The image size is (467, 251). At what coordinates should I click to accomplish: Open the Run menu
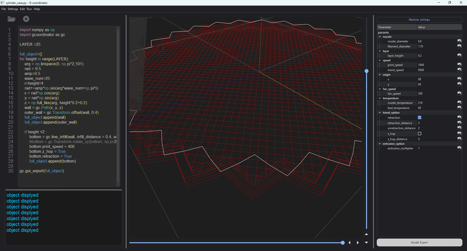pyautogui.click(x=29, y=9)
